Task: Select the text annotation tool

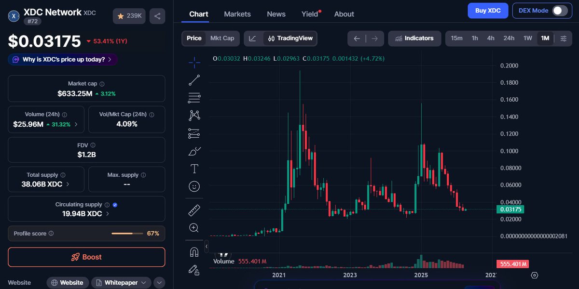Action: [194, 169]
